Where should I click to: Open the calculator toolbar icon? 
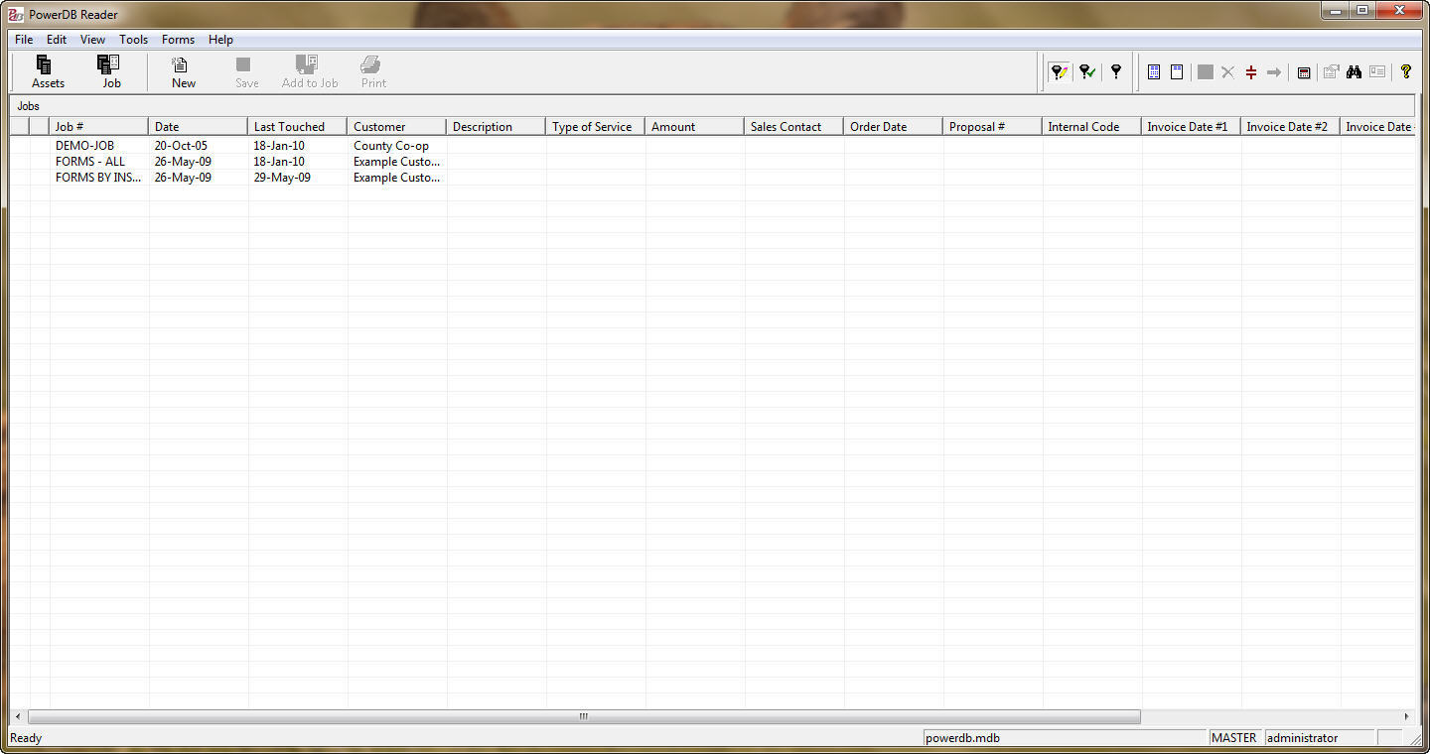pyautogui.click(x=1304, y=71)
